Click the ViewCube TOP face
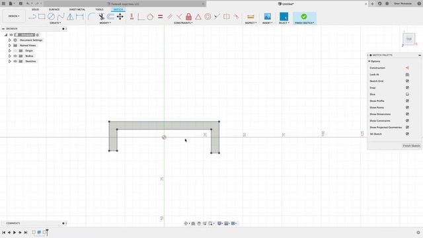Viewport: 423px width, 238px height. [409, 40]
